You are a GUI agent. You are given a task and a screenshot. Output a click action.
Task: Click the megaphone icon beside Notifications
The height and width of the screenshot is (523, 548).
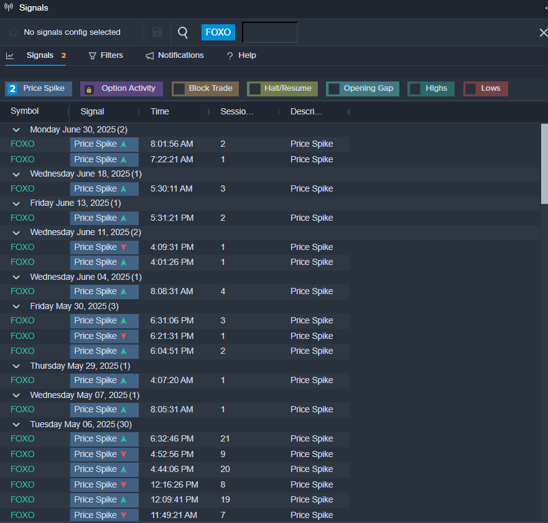coord(149,56)
